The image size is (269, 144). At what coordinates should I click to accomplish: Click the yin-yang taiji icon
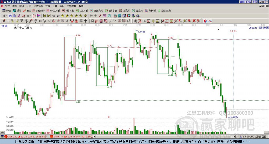tap(205, 21)
